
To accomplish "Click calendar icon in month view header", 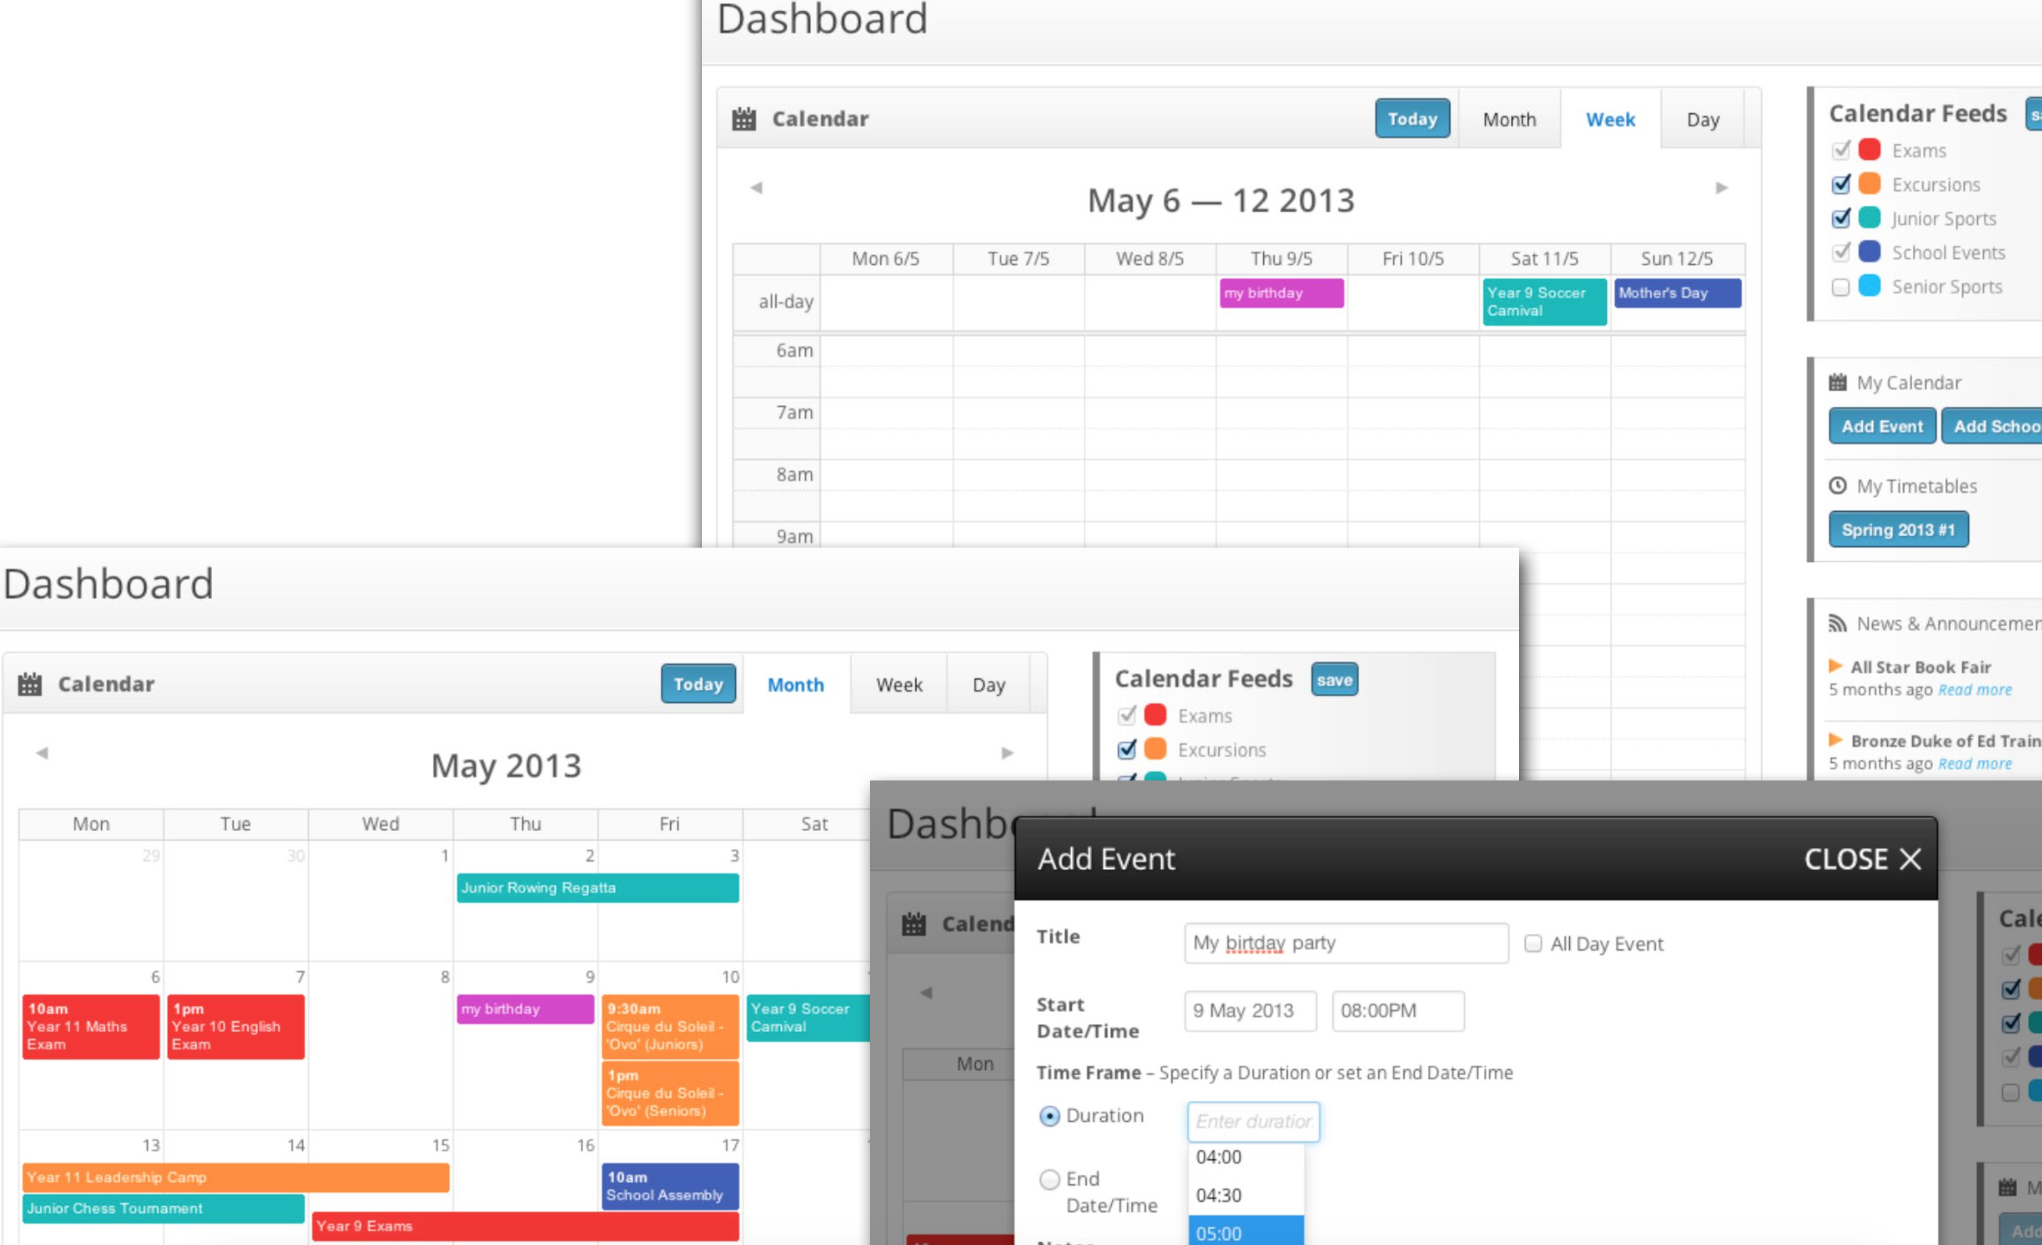I will coord(30,684).
